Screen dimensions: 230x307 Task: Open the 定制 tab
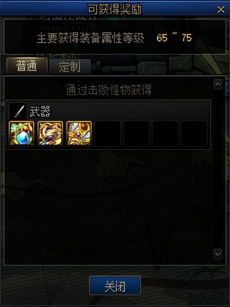[x=70, y=67]
